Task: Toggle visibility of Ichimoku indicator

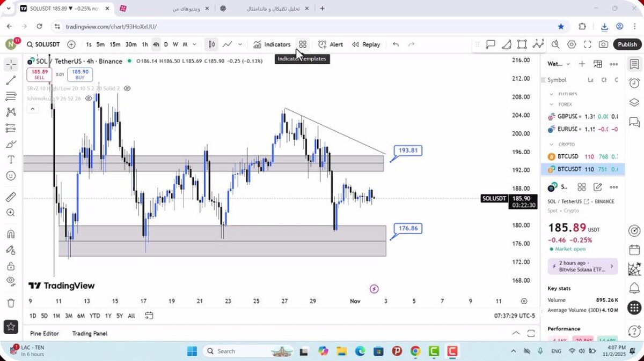Action: point(89,99)
